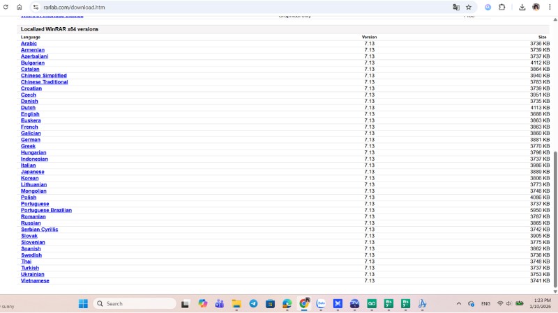Download the English WinRAR version
Viewport: 558px width, 313px height.
[x=30, y=114]
